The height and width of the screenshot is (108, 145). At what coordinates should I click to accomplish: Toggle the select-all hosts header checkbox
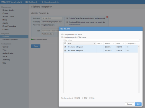point(65,43)
